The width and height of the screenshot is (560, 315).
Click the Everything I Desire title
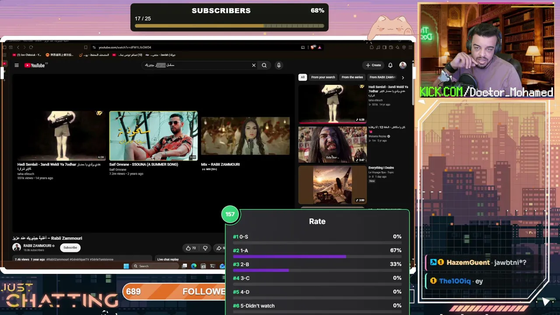click(381, 168)
